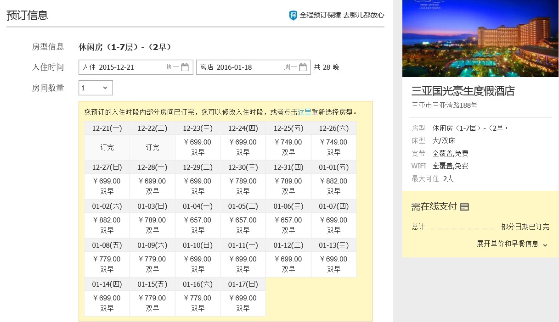Click the hotel address 三亚湾路188号

click(x=445, y=105)
